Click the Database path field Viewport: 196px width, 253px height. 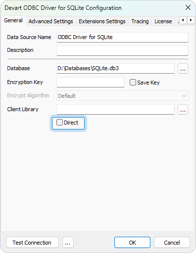coord(115,68)
